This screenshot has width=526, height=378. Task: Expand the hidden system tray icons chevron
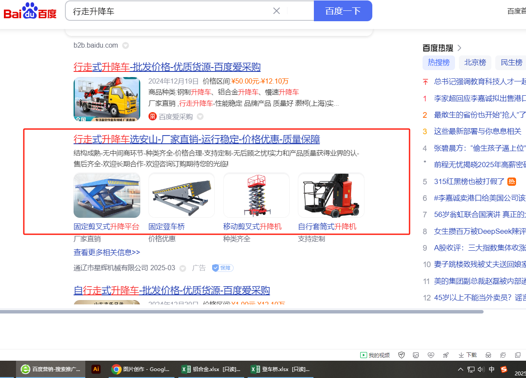click(461, 369)
